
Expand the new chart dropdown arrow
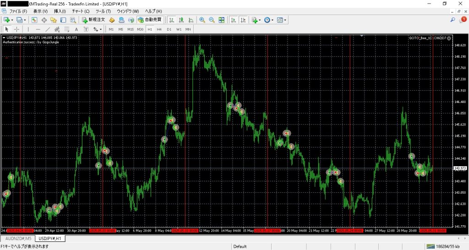[12, 20]
